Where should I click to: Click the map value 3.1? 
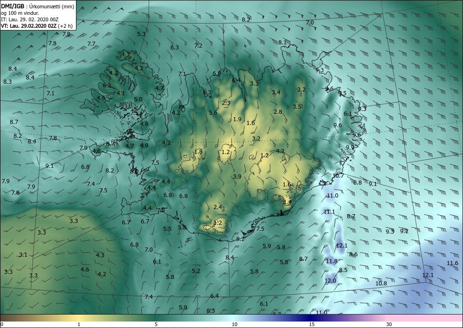23,254
